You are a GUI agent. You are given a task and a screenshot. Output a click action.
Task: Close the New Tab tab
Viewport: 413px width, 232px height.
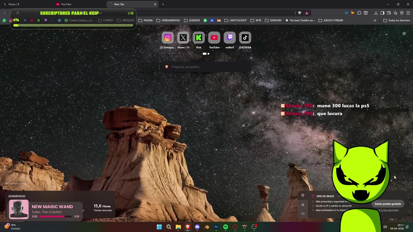pyautogui.click(x=155, y=4)
